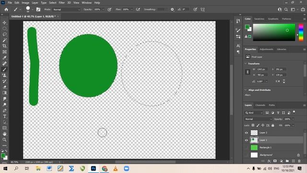Flip horizontally in Transform properties

click(x=277, y=81)
